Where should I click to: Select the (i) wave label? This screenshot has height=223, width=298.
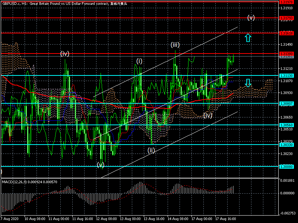coord(139,61)
